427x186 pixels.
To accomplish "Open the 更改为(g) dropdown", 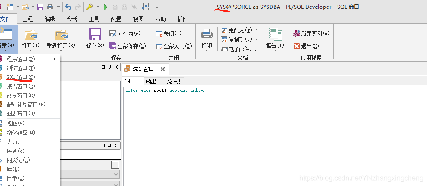I will point(239,29).
